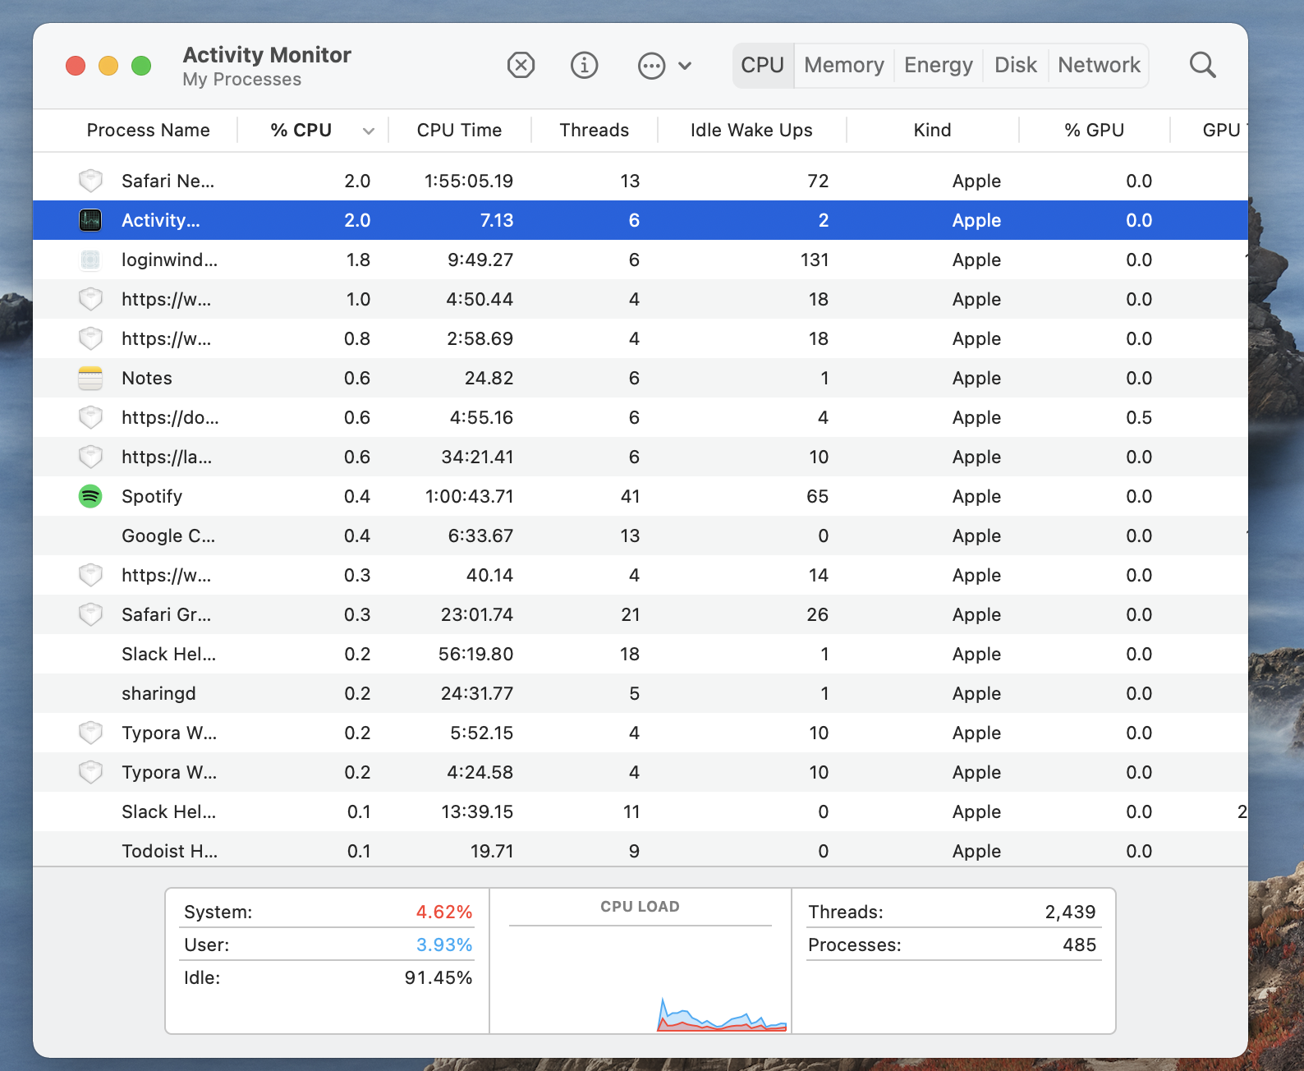Click the https://la... shield icon
This screenshot has width=1304, height=1071.
tap(90, 457)
